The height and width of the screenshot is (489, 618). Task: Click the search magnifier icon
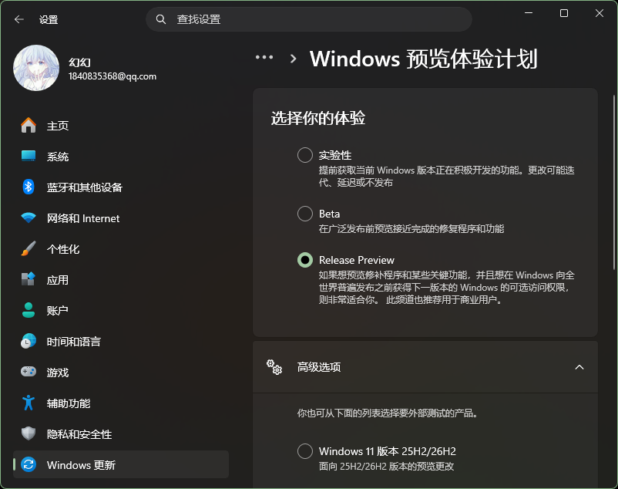tap(161, 19)
